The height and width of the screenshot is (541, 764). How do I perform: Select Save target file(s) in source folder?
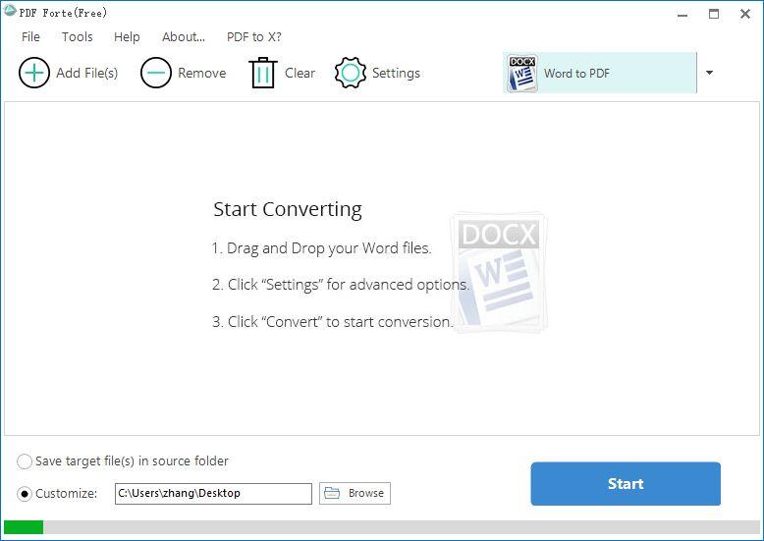(x=25, y=461)
